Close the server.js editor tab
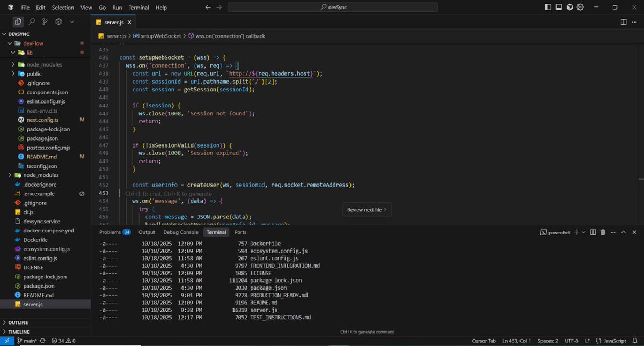This screenshot has height=346, width=644. 130,22
